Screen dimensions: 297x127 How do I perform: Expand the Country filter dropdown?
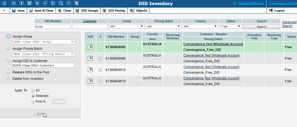pyautogui.click(x=200, y=27)
